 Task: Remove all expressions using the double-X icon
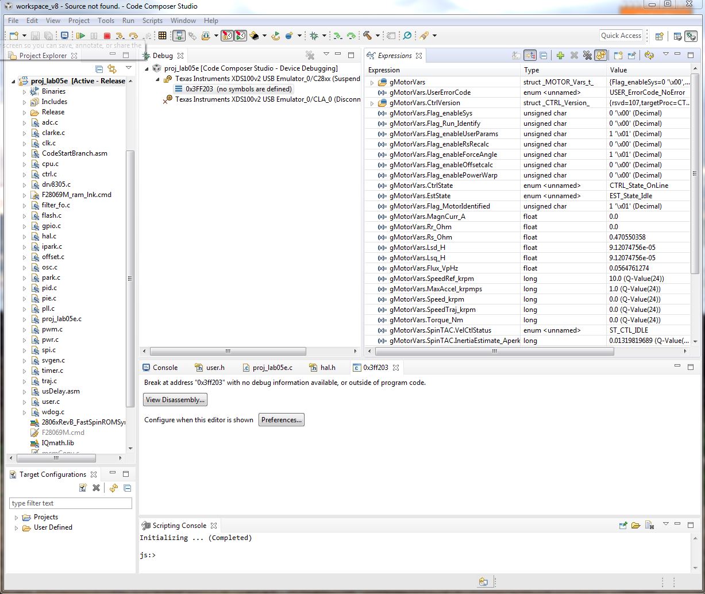point(587,55)
